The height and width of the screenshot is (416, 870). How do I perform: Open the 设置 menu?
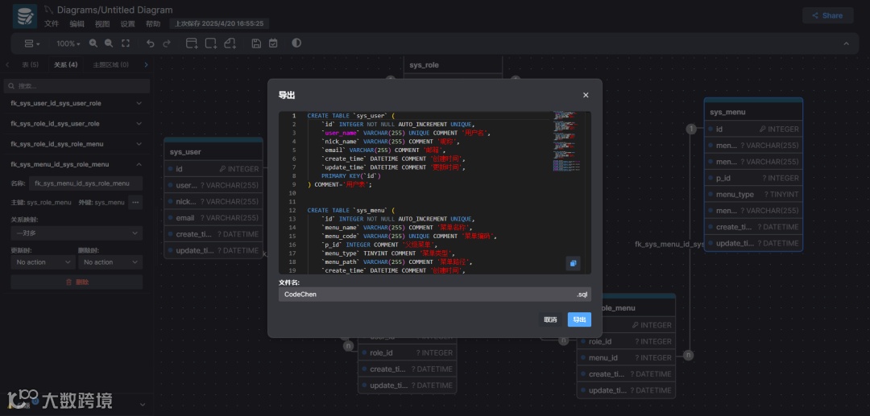(127, 24)
